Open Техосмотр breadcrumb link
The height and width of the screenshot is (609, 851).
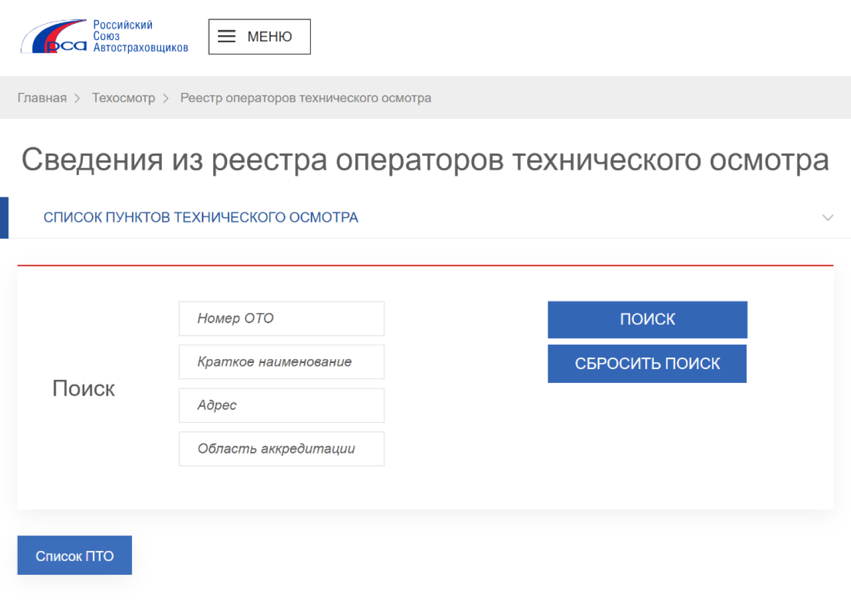(123, 98)
